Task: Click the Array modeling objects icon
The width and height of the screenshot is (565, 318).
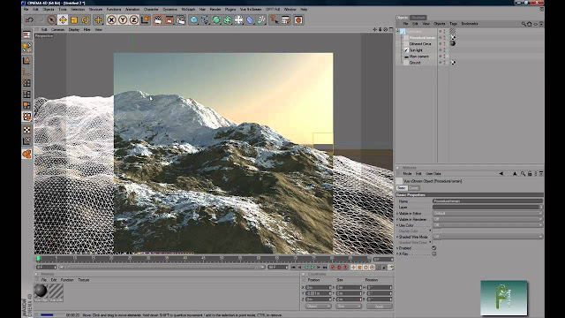Action: point(228,20)
